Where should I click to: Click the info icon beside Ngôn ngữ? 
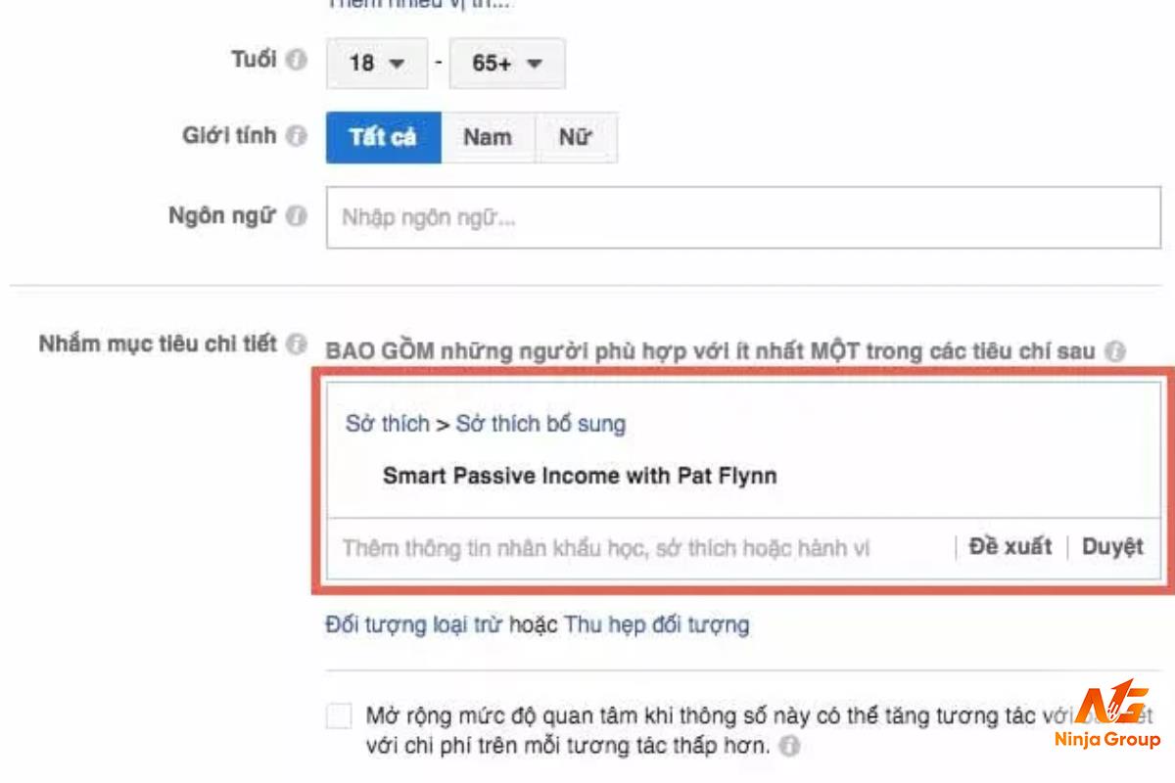(x=297, y=216)
